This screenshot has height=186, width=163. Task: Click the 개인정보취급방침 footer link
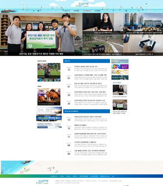(84, 176)
